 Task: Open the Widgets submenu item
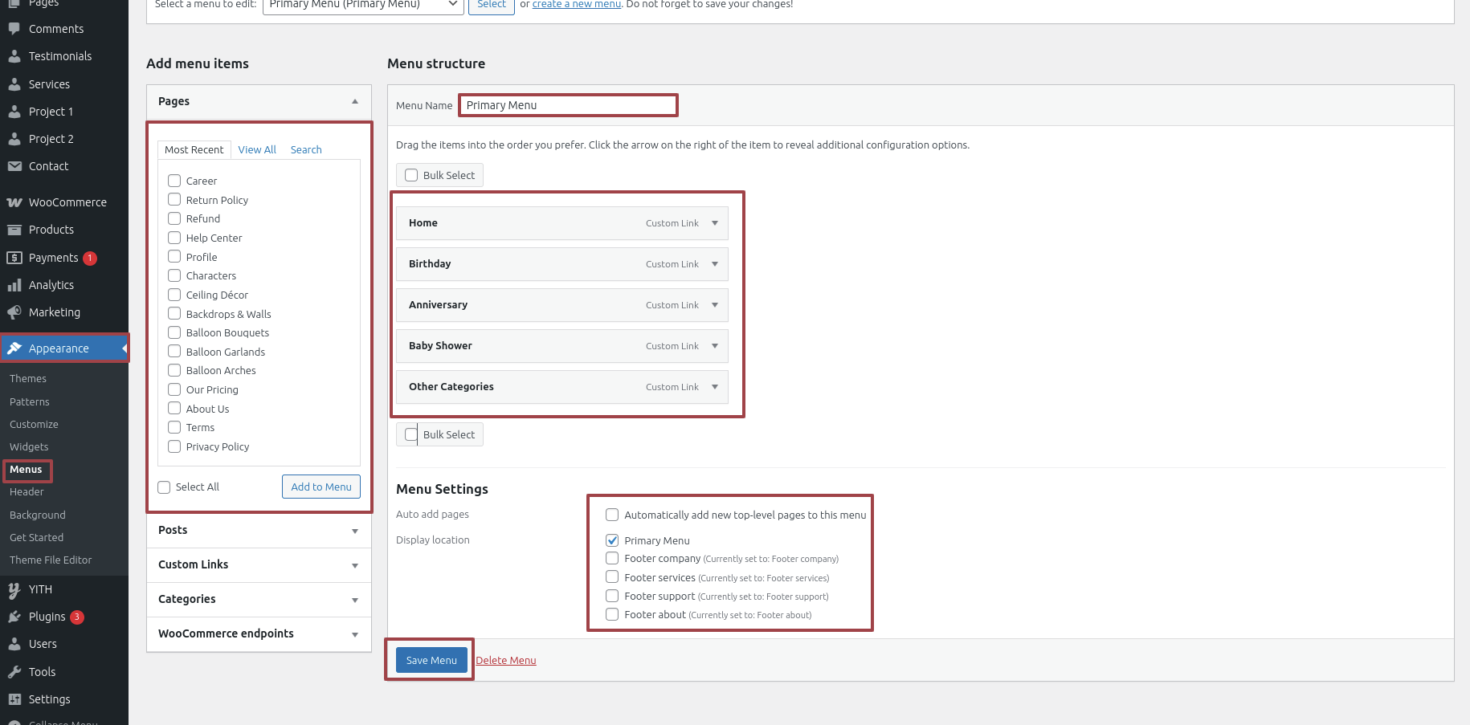click(x=29, y=447)
